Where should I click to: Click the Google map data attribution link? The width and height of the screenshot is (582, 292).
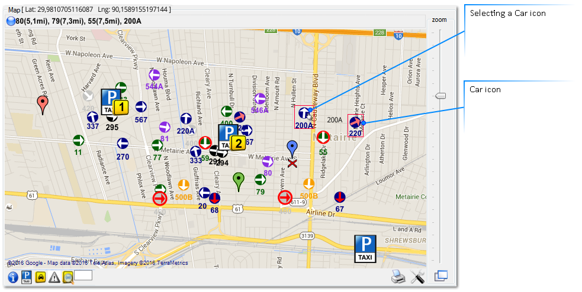pos(98,262)
